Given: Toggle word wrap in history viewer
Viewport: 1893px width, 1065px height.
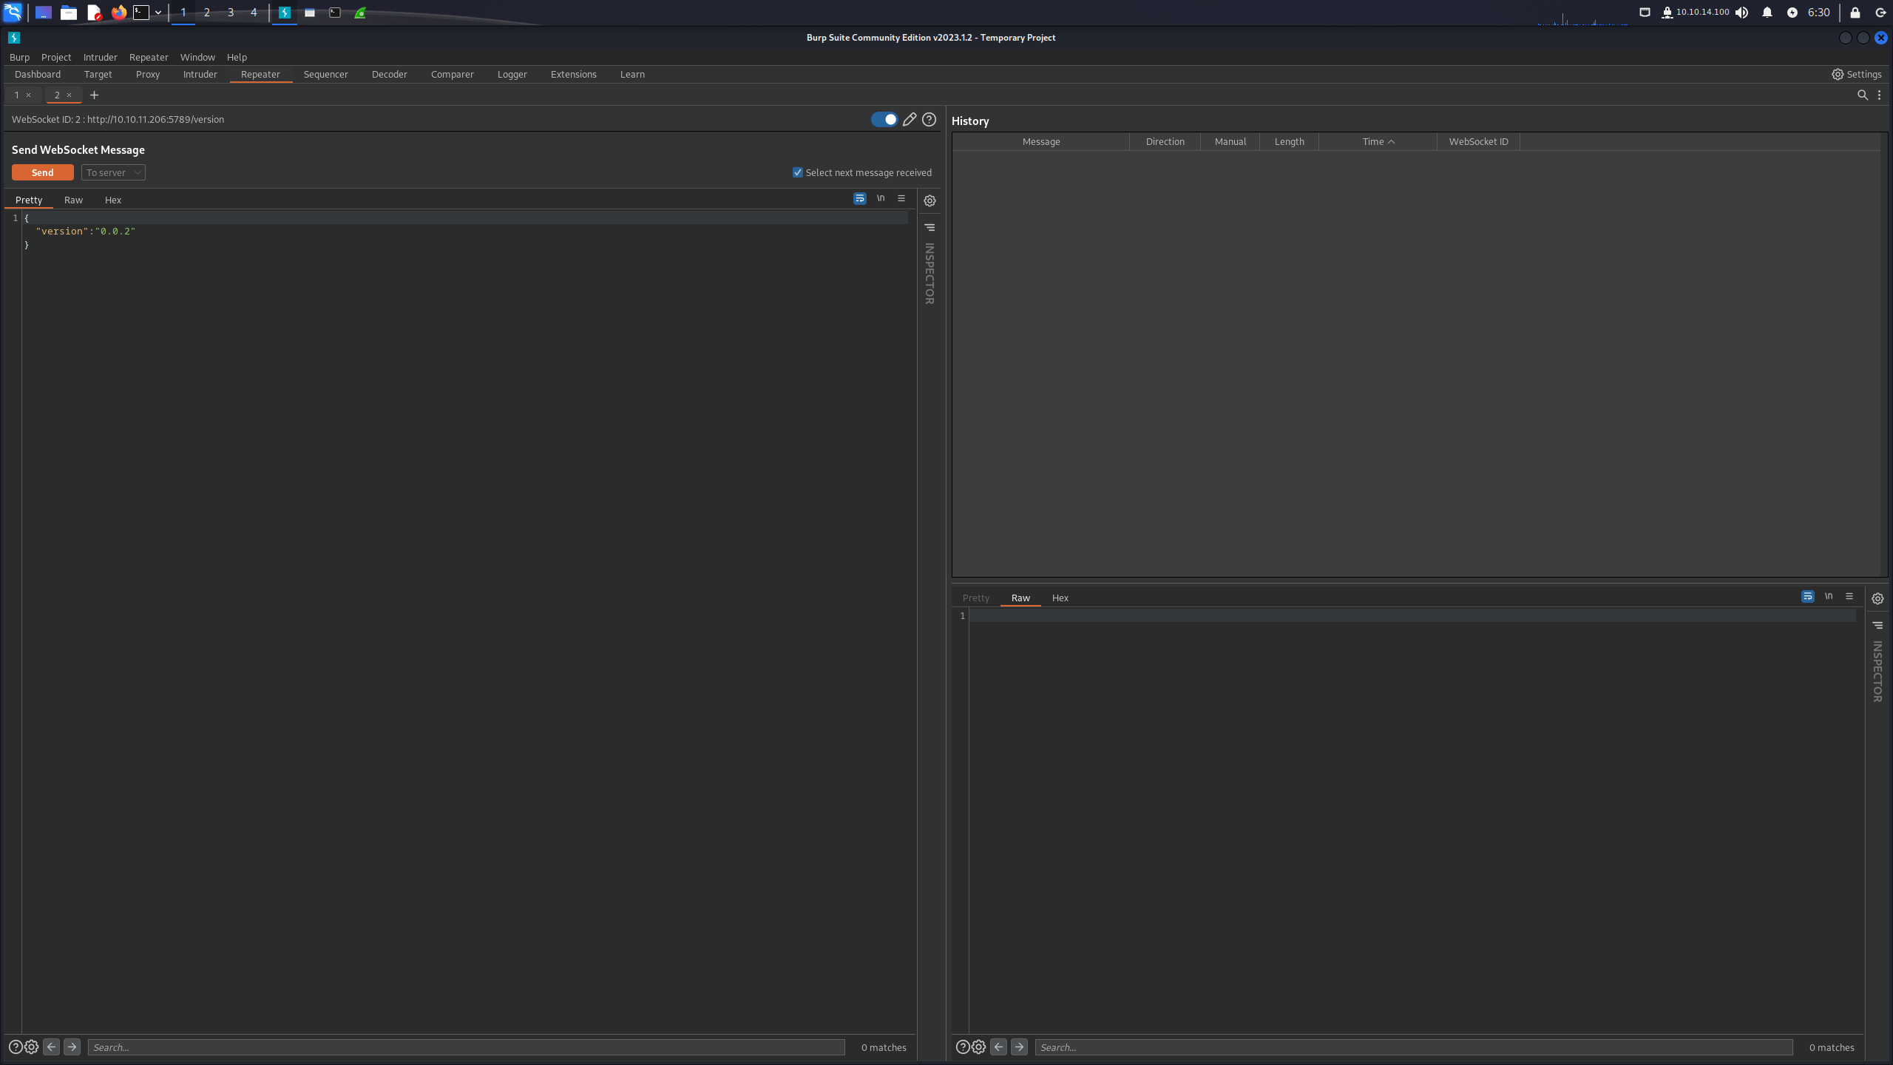Looking at the screenshot, I should point(1808,596).
